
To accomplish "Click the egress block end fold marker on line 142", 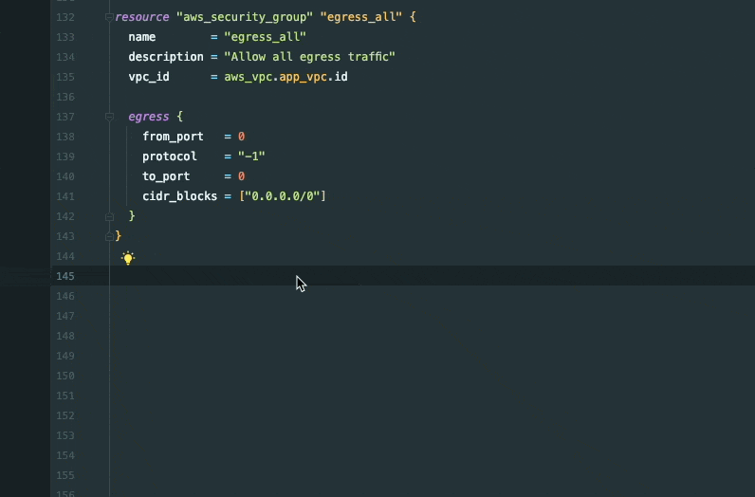I will pos(109,216).
